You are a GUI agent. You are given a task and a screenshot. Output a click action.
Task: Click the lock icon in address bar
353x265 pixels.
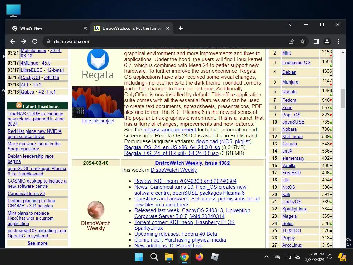48,41
